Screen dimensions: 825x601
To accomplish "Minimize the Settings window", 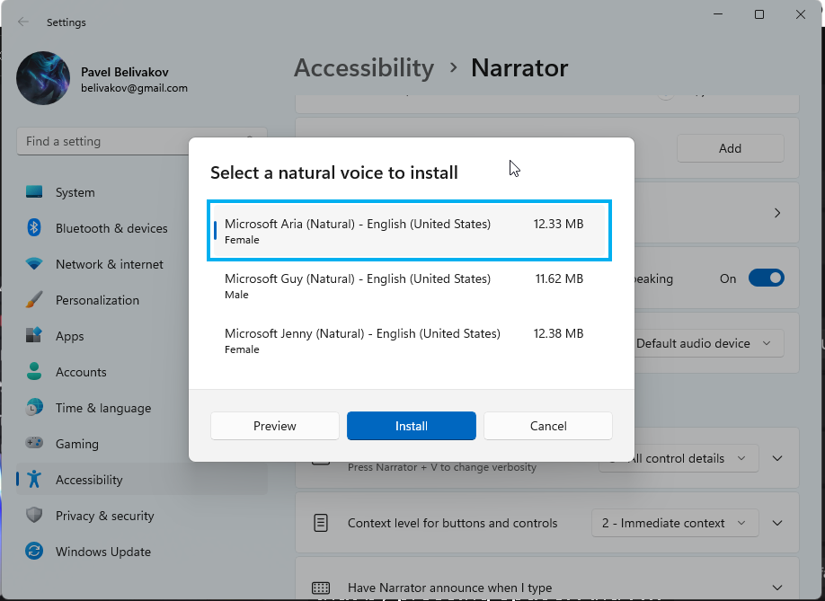I will 718,14.
